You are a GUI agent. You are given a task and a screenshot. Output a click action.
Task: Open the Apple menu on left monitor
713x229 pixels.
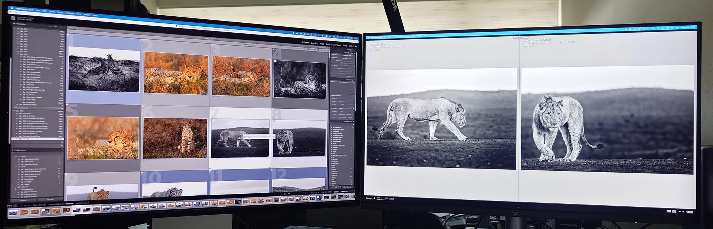pyautogui.click(x=12, y=7)
